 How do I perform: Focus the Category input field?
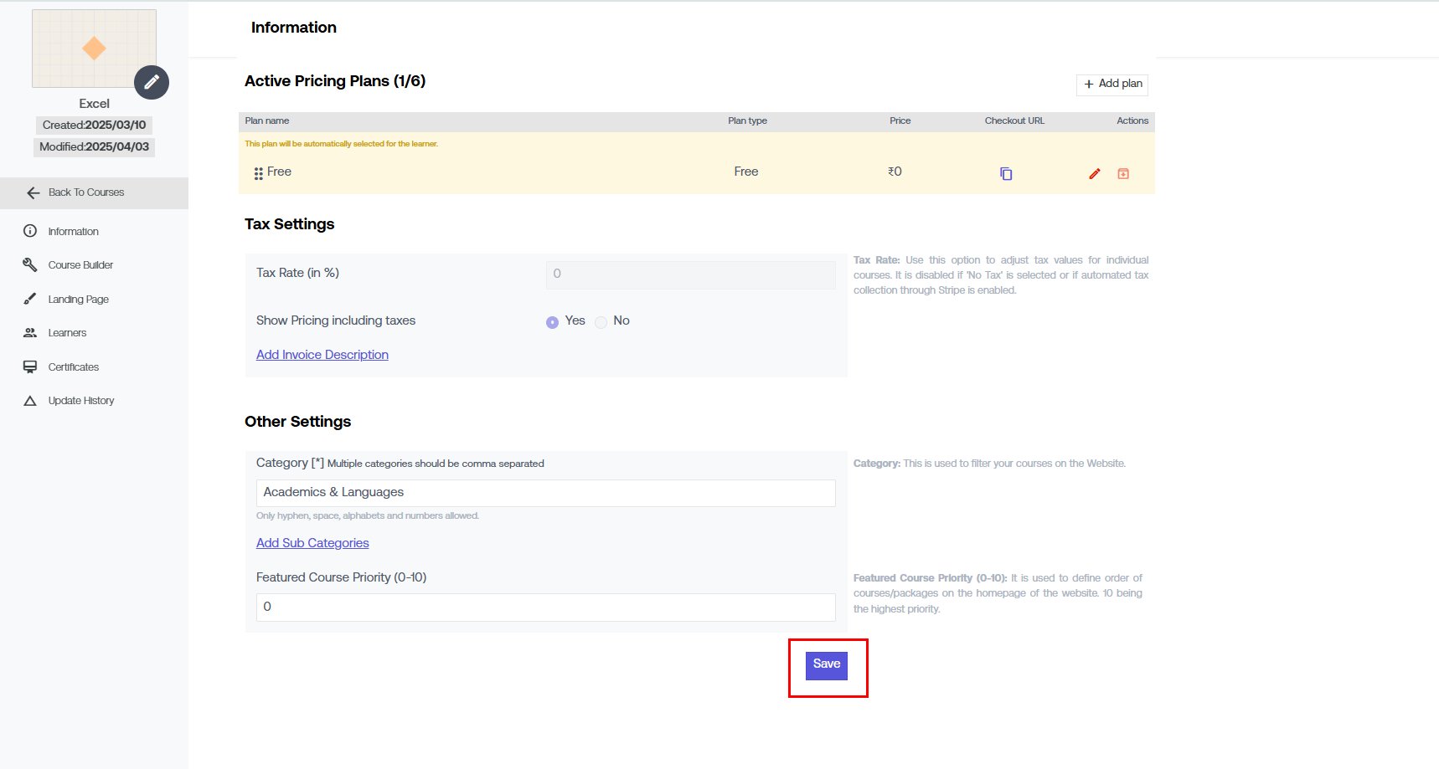click(x=545, y=493)
